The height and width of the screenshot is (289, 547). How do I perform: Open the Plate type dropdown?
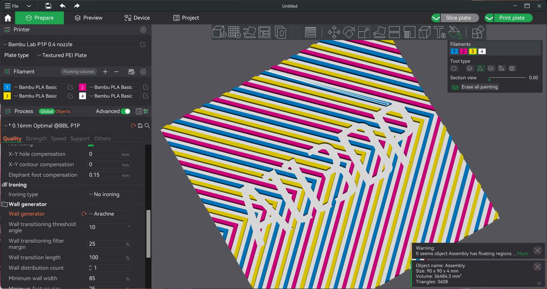[92, 55]
